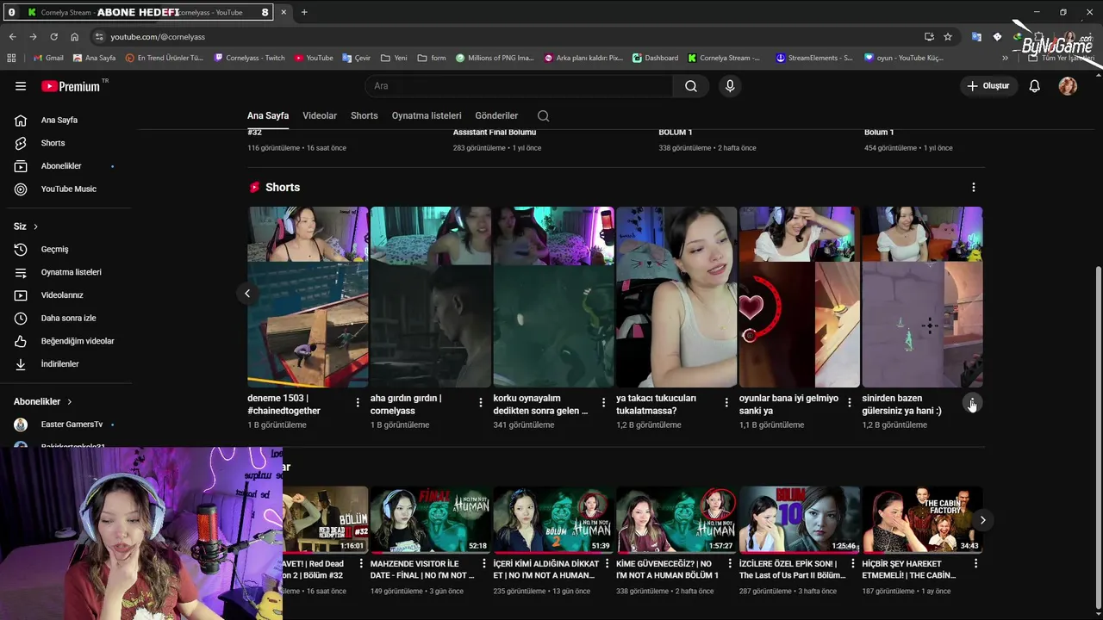Open YouTube Music in the sidebar
The height and width of the screenshot is (620, 1103).
point(65,189)
